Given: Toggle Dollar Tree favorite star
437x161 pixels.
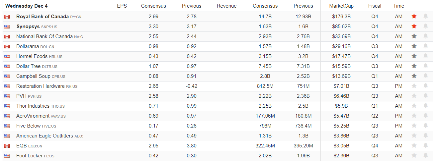Looking at the screenshot, I should click(414, 66).
